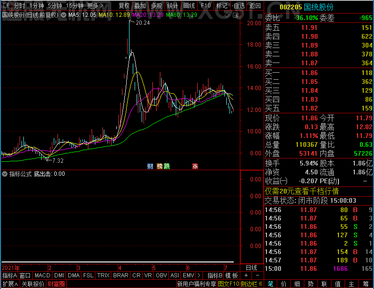This screenshot has width=374, height=289.
Task: Select the 价 price tab in the sidebar
Action: [x=284, y=284]
